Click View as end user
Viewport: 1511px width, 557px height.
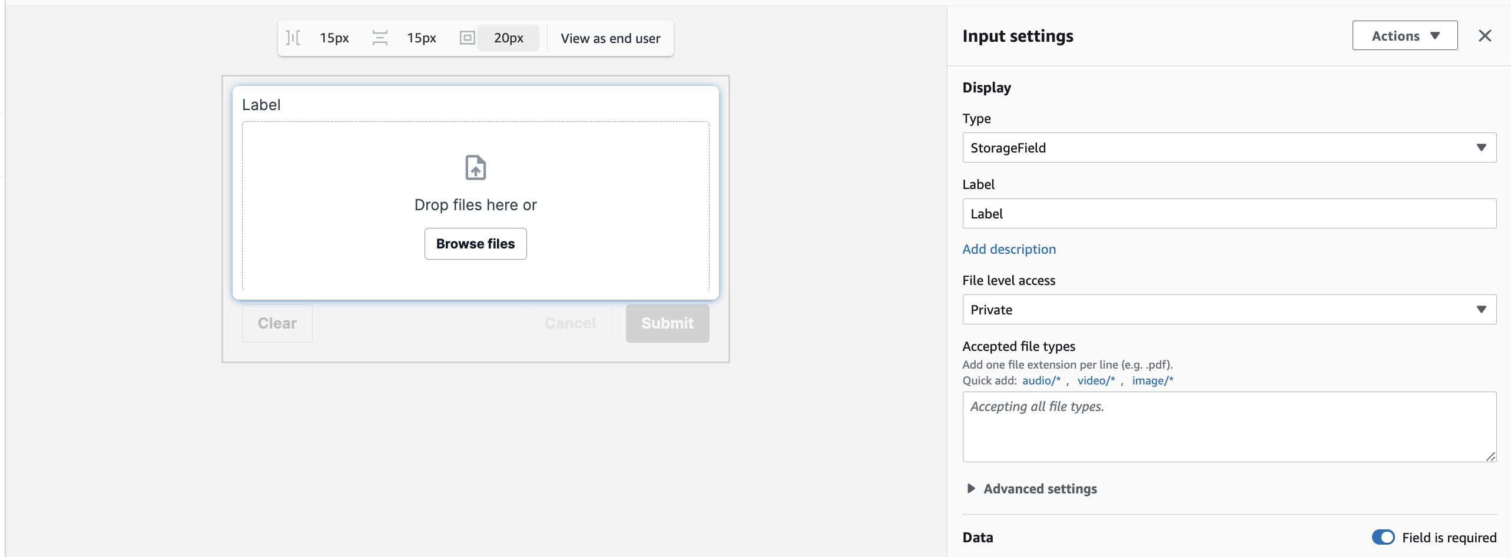(611, 38)
